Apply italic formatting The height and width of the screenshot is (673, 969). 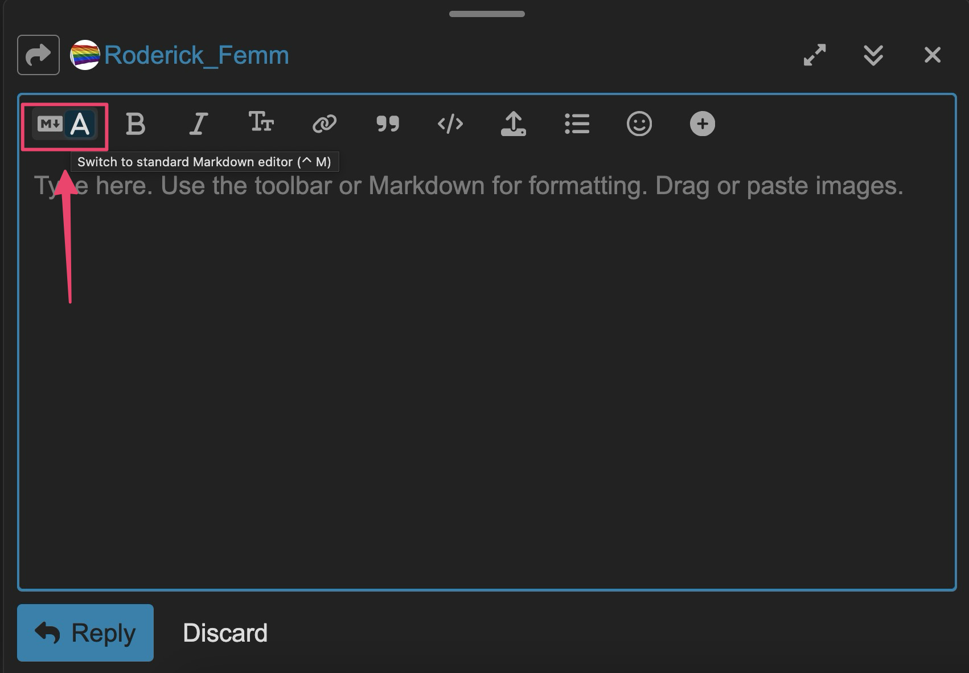(198, 124)
